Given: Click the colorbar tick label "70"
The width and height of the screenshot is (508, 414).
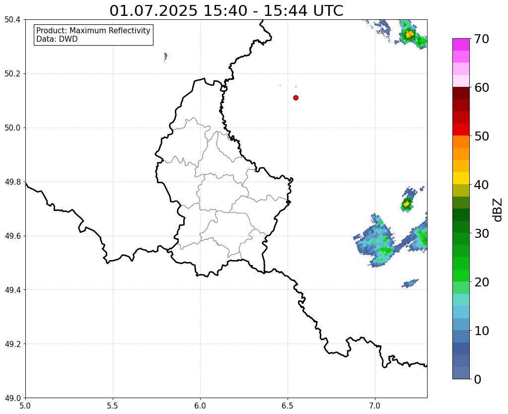Looking at the screenshot, I should 482,39.
